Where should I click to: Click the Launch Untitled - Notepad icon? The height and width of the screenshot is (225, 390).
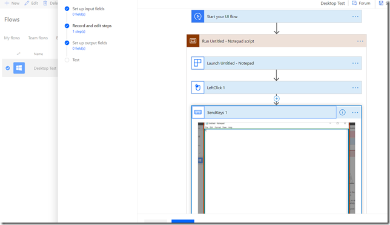(198, 63)
